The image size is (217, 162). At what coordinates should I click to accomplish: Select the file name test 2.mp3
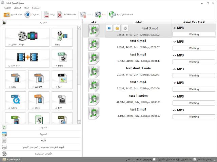(138, 110)
